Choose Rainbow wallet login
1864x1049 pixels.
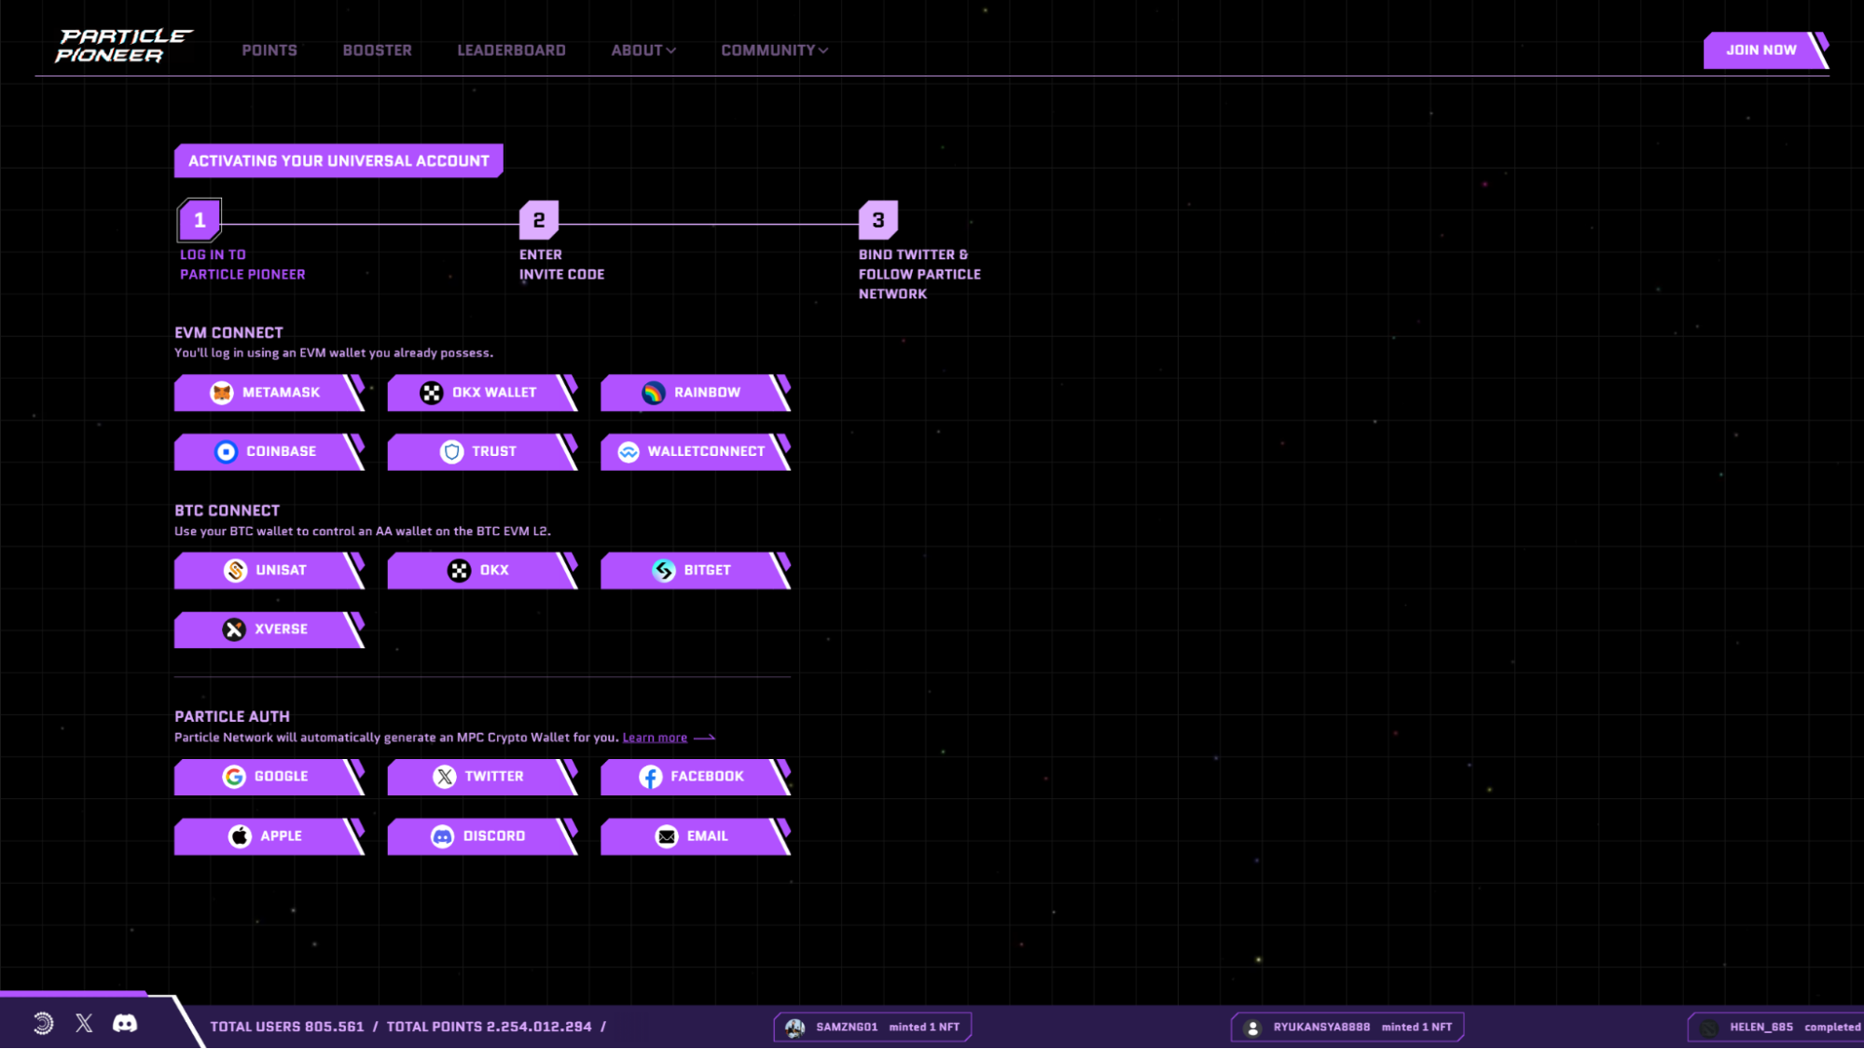pos(694,393)
